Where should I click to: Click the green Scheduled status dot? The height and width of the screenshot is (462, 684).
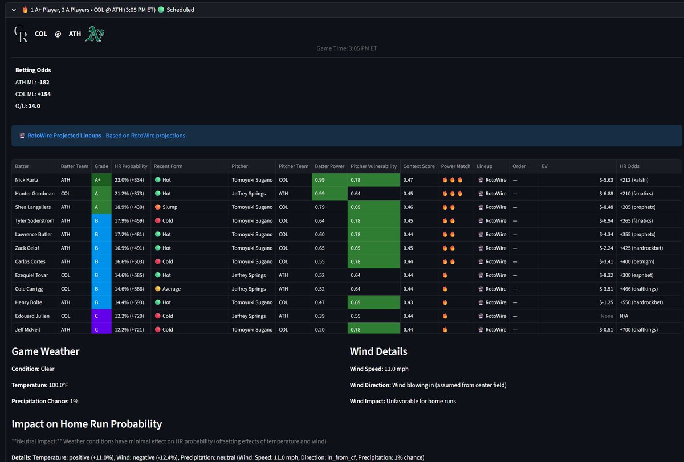pos(161,10)
